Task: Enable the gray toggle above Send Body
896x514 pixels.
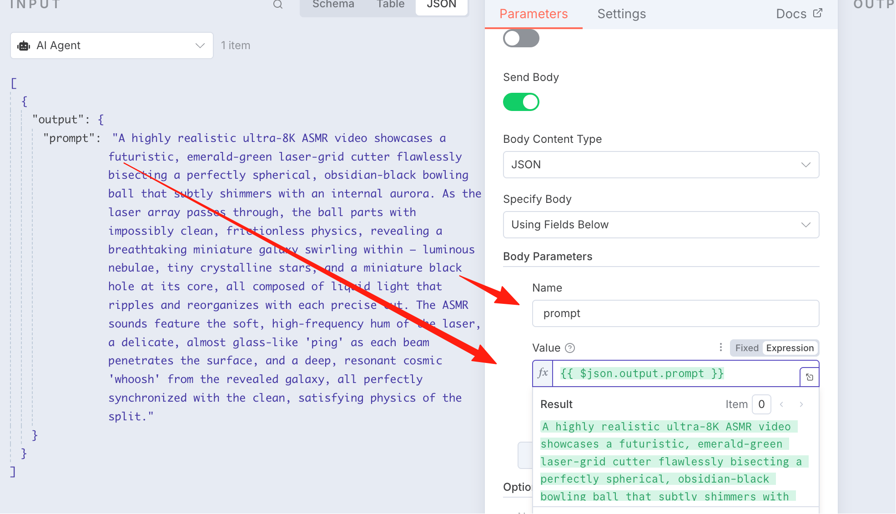Action: (x=521, y=38)
